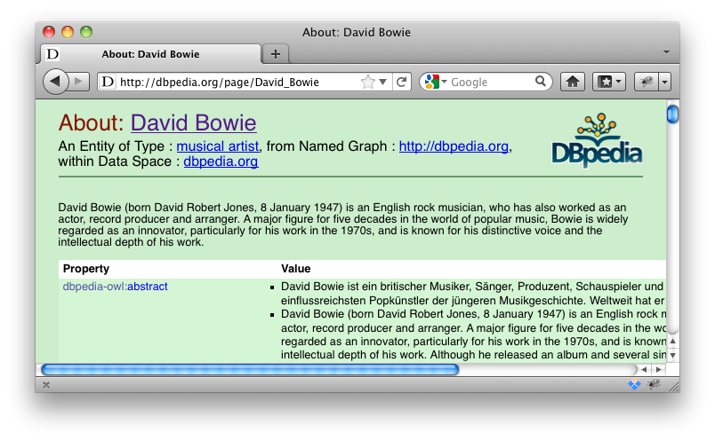The height and width of the screenshot is (441, 715).
Task: Click the DBpedia site icon in the address bar
Action: coord(108,83)
